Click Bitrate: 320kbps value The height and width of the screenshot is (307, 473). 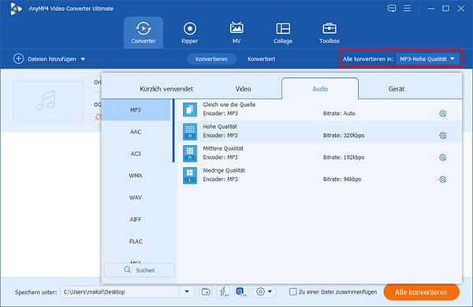click(344, 135)
